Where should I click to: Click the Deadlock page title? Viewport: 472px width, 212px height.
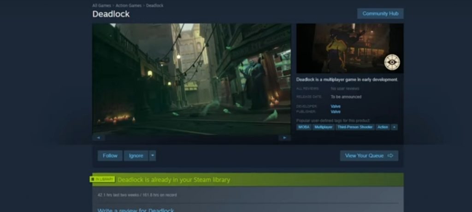(111, 14)
